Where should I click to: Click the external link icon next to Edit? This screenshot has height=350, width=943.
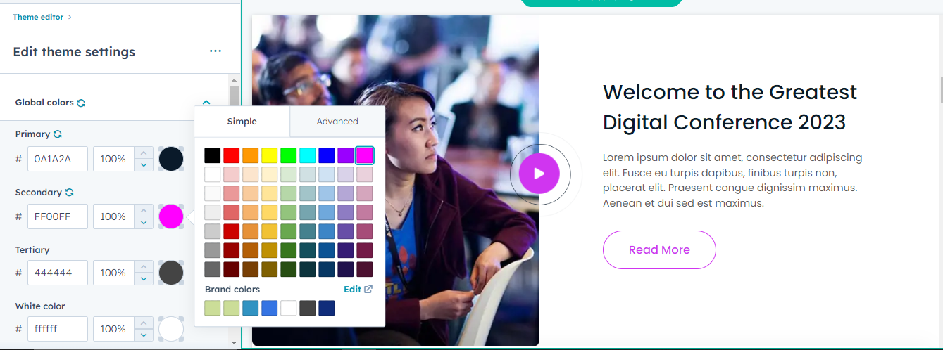368,289
